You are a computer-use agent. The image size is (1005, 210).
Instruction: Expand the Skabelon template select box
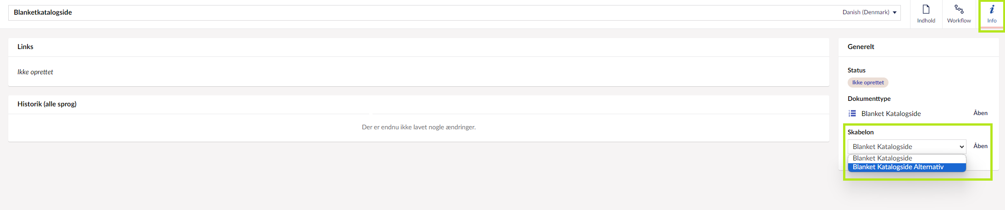906,147
